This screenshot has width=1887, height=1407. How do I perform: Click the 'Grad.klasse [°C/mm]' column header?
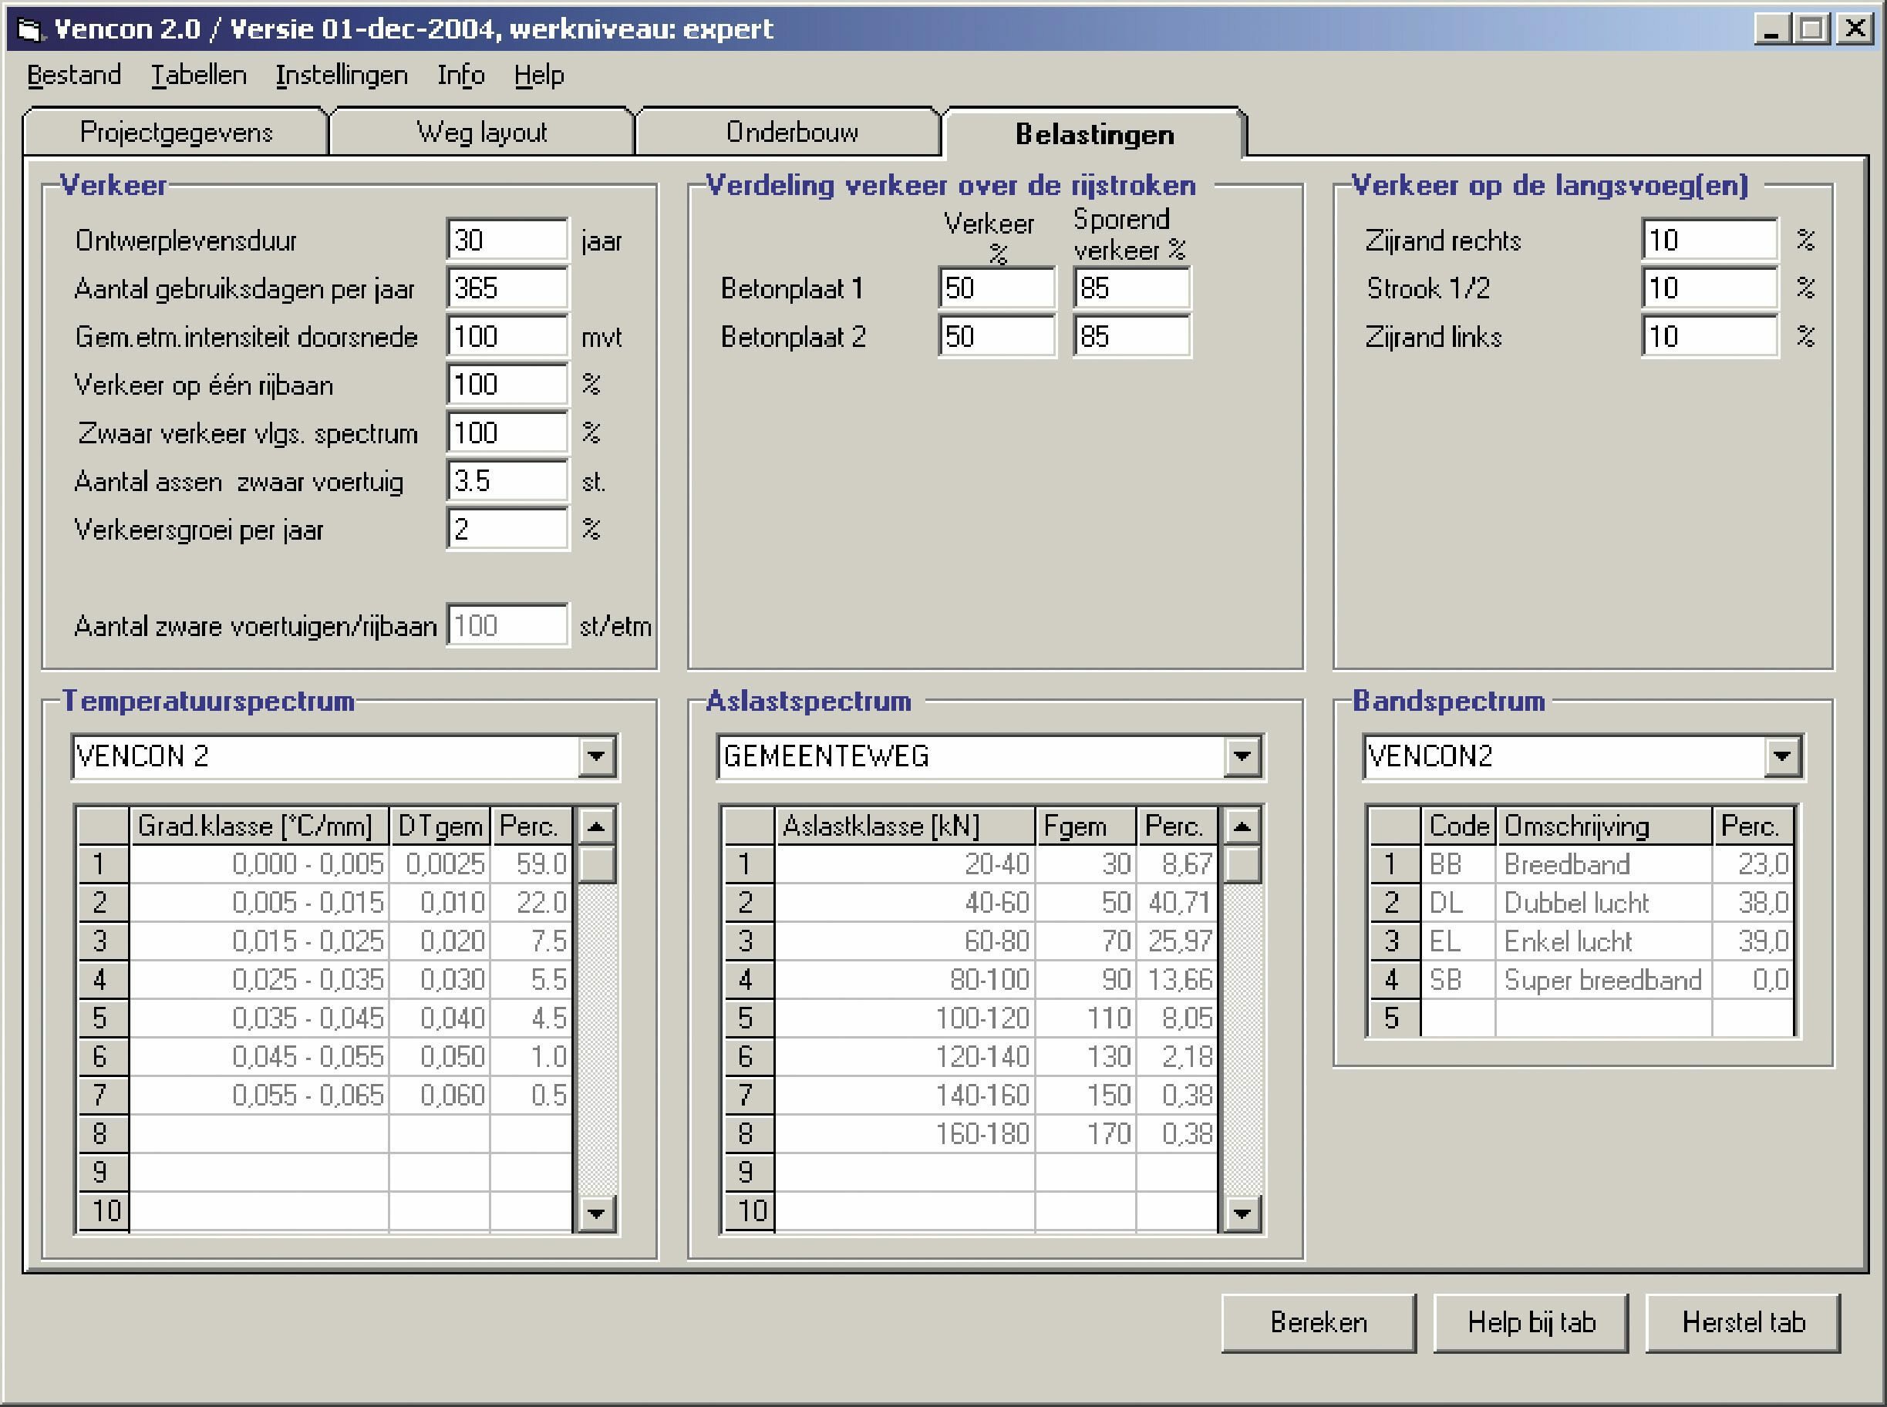click(259, 826)
